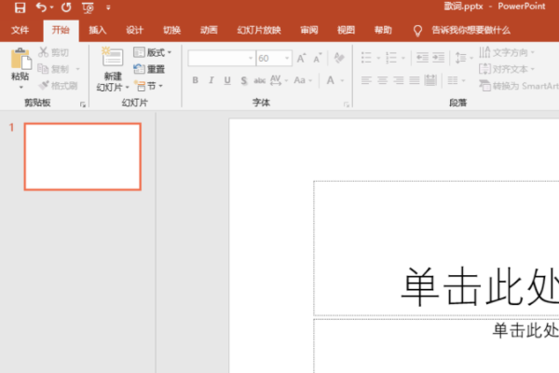Open the 剪贴板 dialog launcher
Viewport: 559px width, 373px height.
pyautogui.click(x=83, y=104)
